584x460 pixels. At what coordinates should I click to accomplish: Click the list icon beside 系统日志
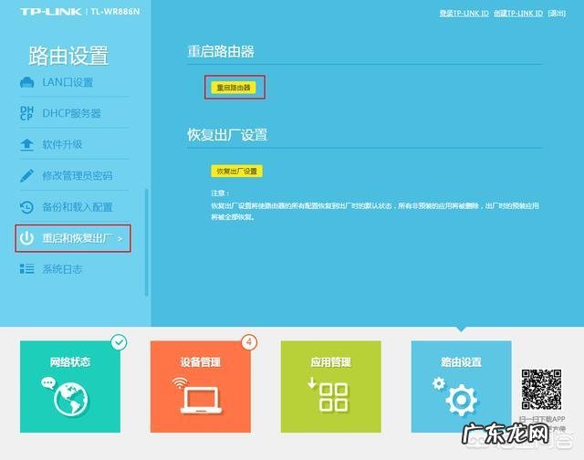26,269
